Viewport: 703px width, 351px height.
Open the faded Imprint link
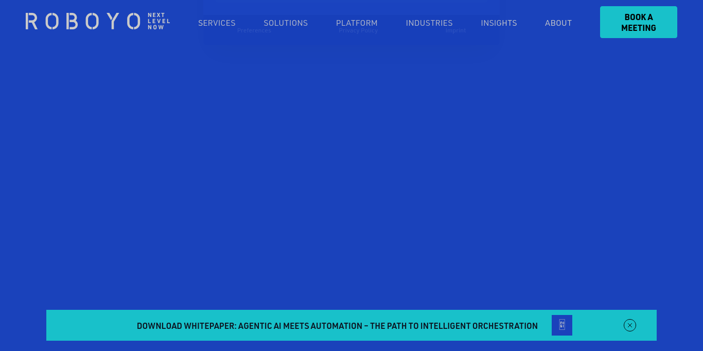point(455,31)
